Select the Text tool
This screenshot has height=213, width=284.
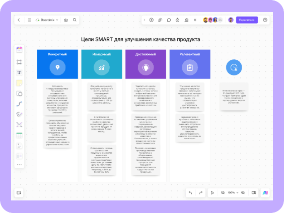[x=19, y=72]
